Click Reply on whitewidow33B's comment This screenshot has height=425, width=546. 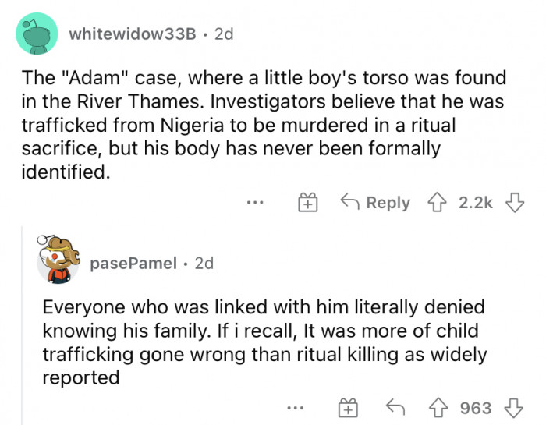tap(375, 202)
